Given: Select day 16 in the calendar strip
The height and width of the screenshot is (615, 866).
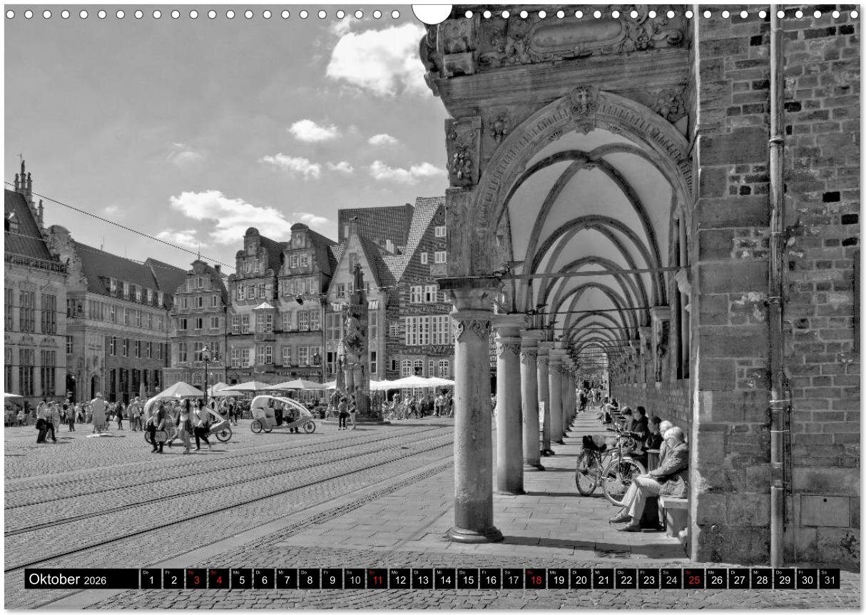Looking at the screenshot, I should pyautogui.click(x=489, y=579).
